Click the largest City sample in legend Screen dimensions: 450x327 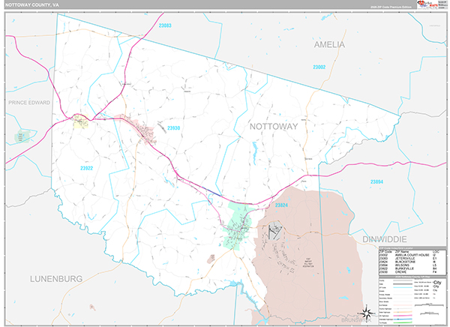[x=437, y=283]
